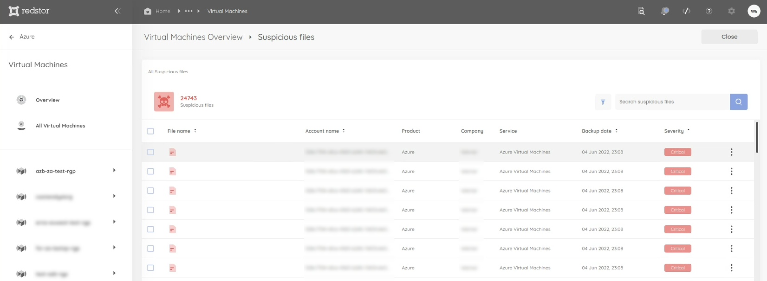Open the help question mark icon

pyautogui.click(x=709, y=11)
